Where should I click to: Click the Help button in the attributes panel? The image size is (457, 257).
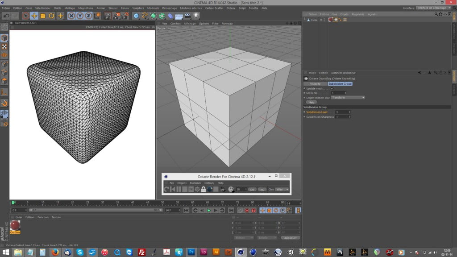coord(312,102)
